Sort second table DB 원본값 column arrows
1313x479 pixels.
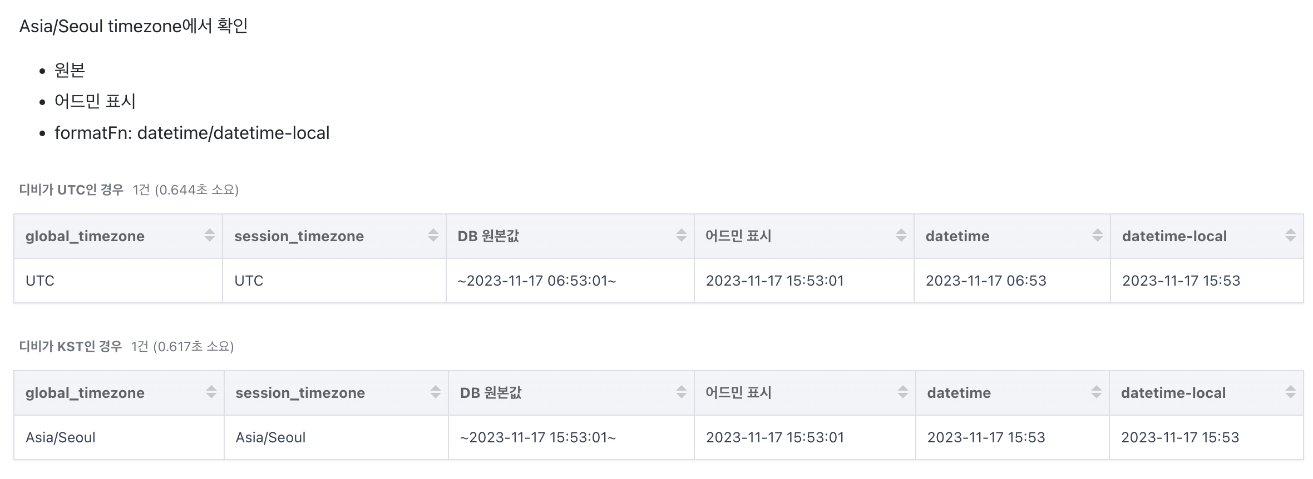[682, 392]
